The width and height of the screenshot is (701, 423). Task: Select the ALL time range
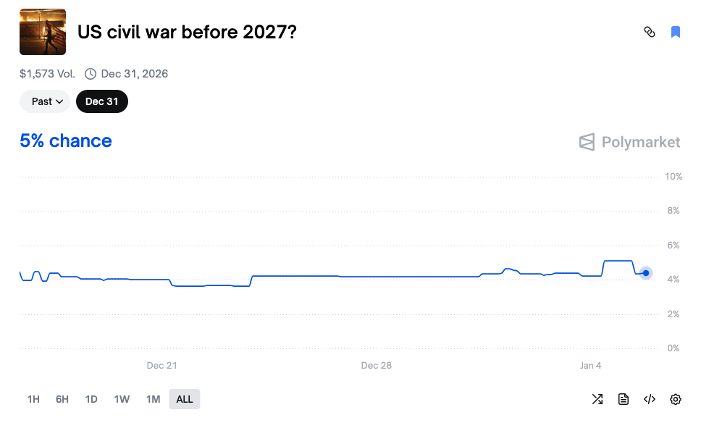coord(185,399)
